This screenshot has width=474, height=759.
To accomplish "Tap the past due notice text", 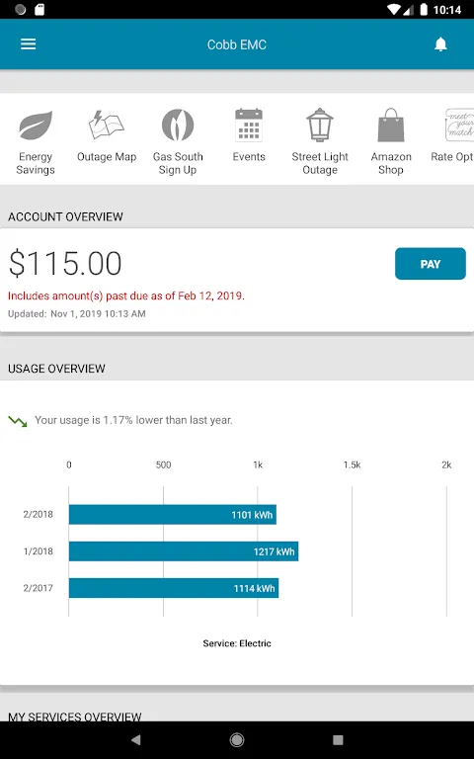I will point(126,295).
